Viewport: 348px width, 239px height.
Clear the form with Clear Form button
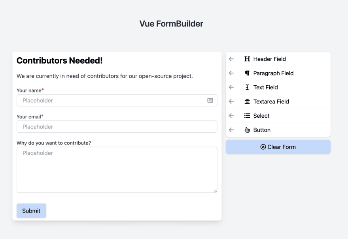pos(278,147)
